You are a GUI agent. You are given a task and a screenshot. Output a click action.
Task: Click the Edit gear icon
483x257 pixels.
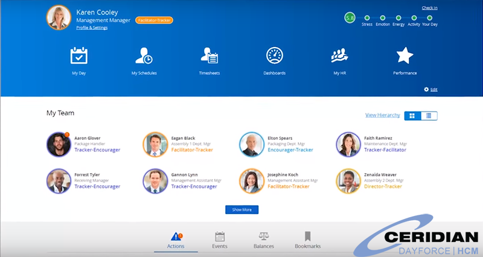[x=426, y=89]
